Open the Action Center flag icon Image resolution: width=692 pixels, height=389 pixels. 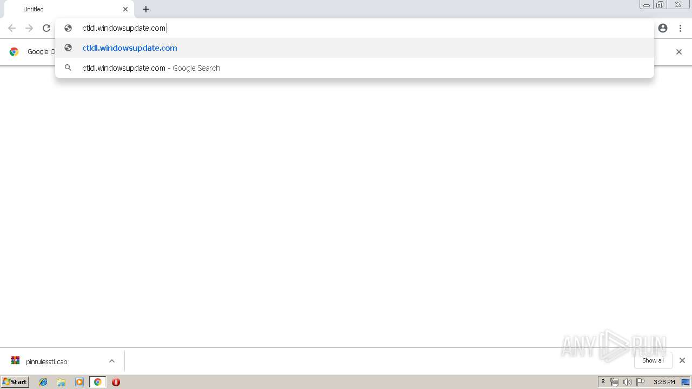click(x=641, y=382)
